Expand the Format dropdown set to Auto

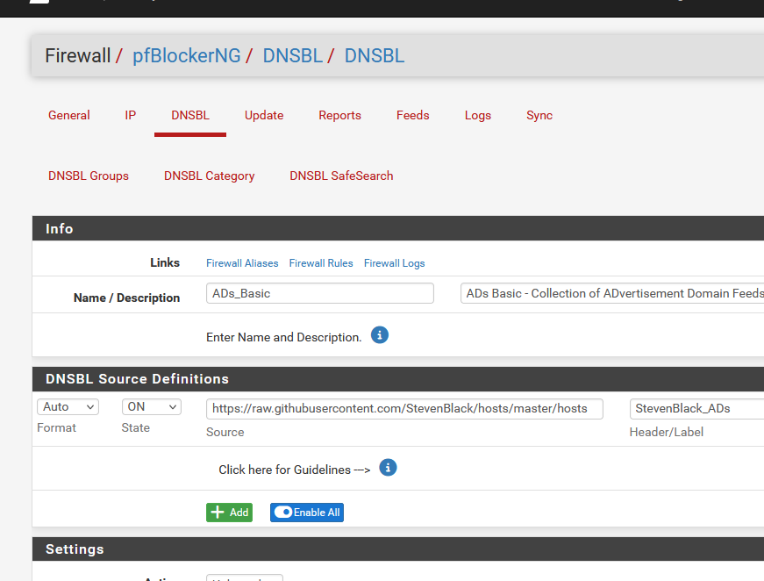(x=68, y=407)
